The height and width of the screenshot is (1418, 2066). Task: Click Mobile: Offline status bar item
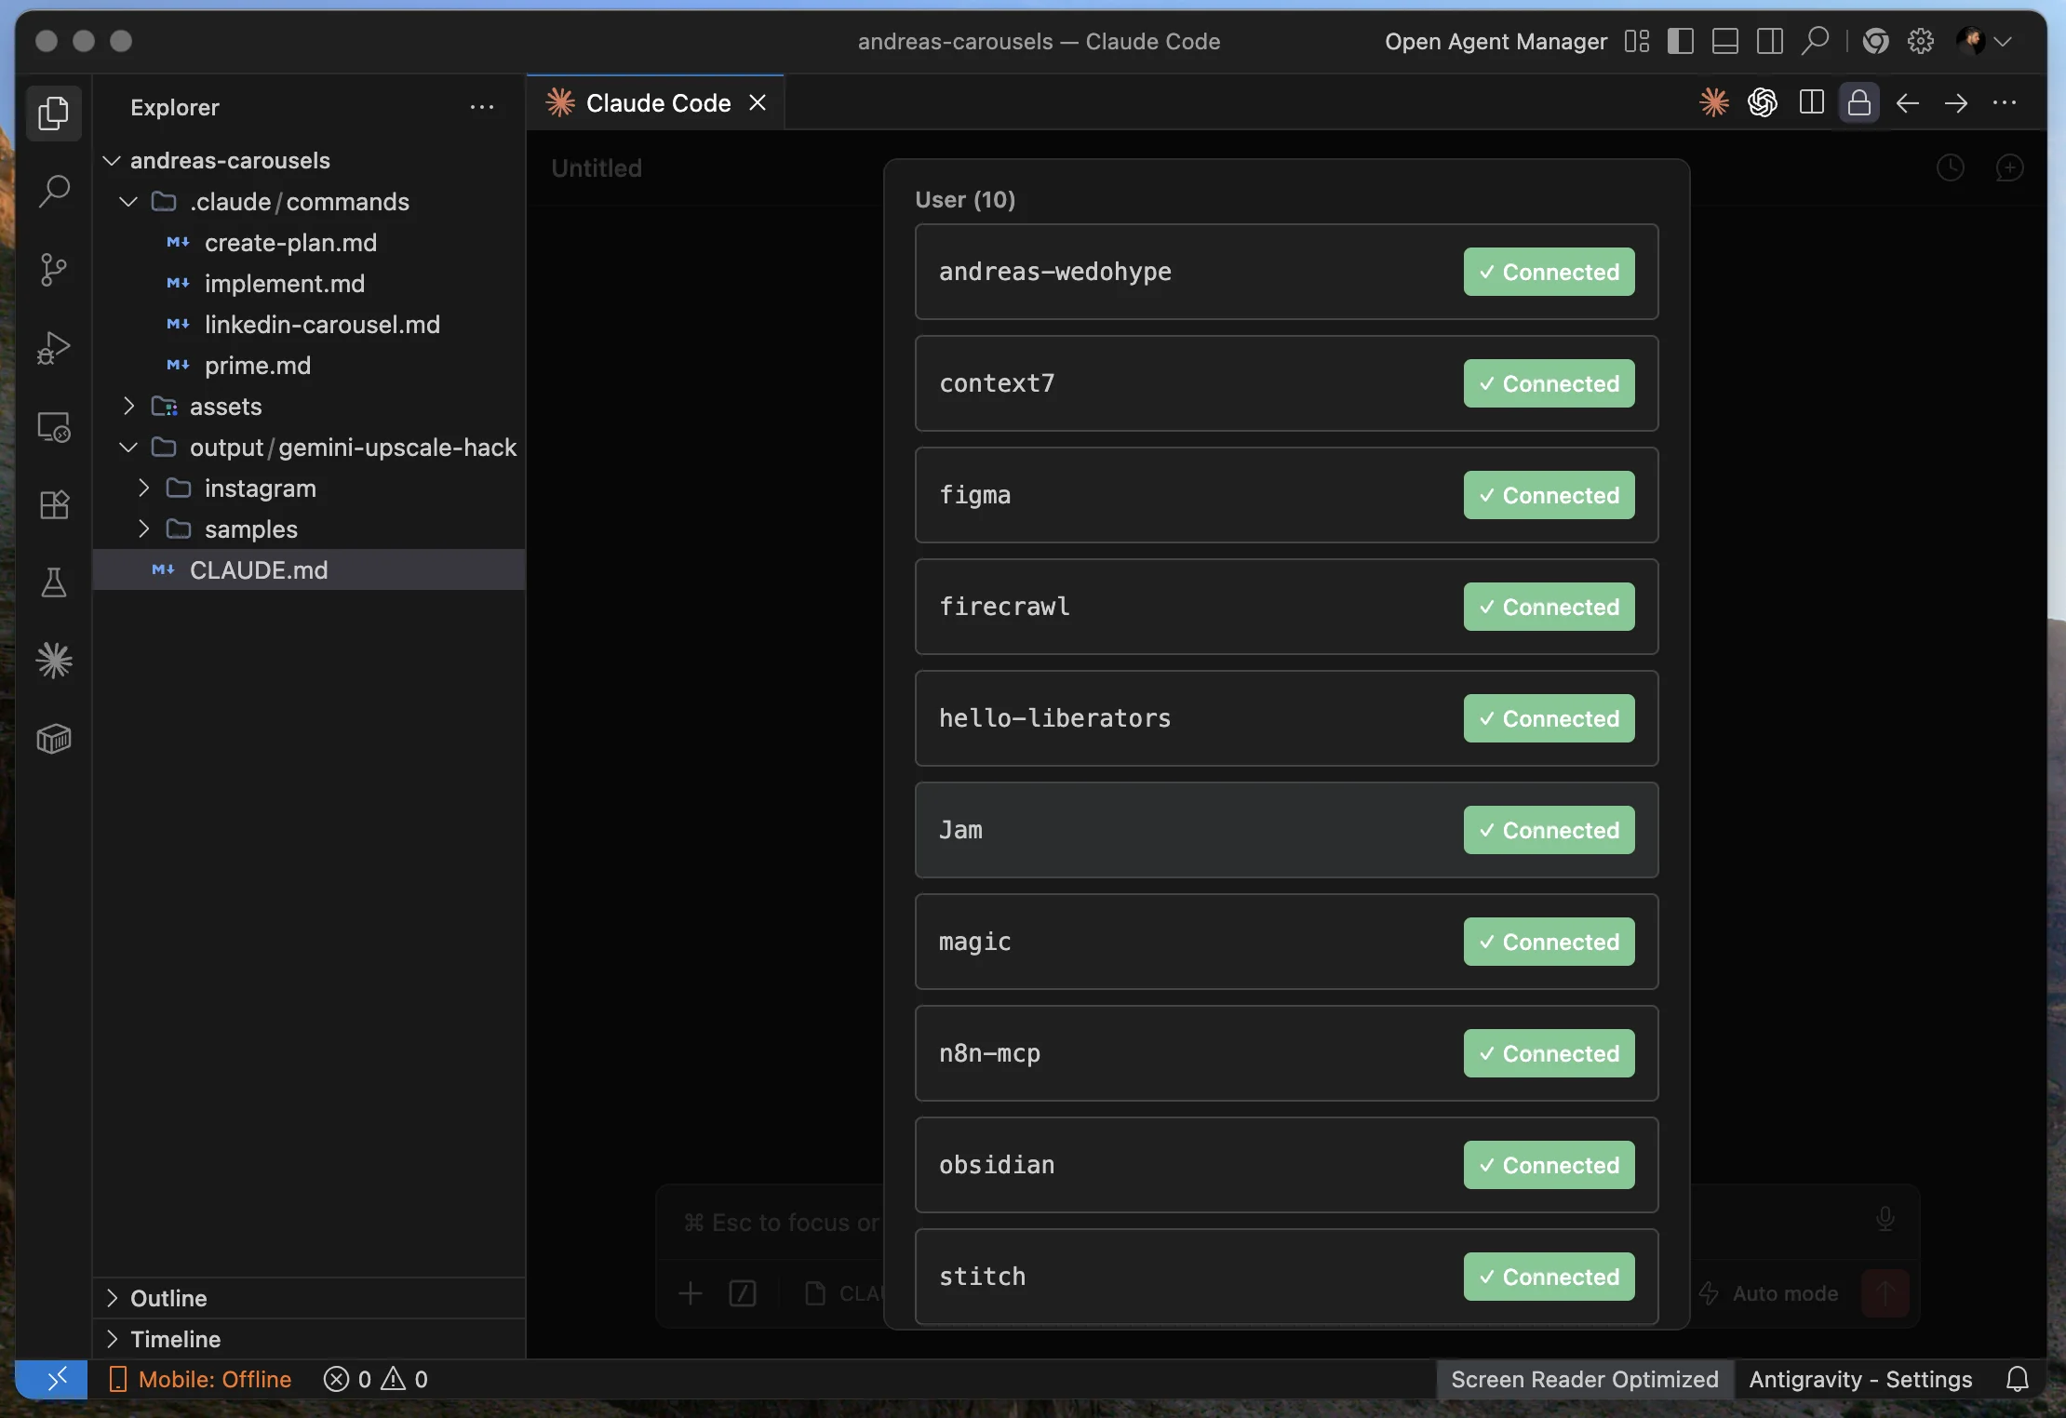click(201, 1379)
